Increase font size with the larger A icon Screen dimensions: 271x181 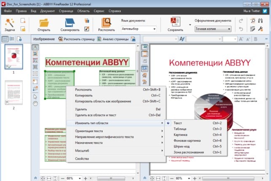click(x=241, y=39)
